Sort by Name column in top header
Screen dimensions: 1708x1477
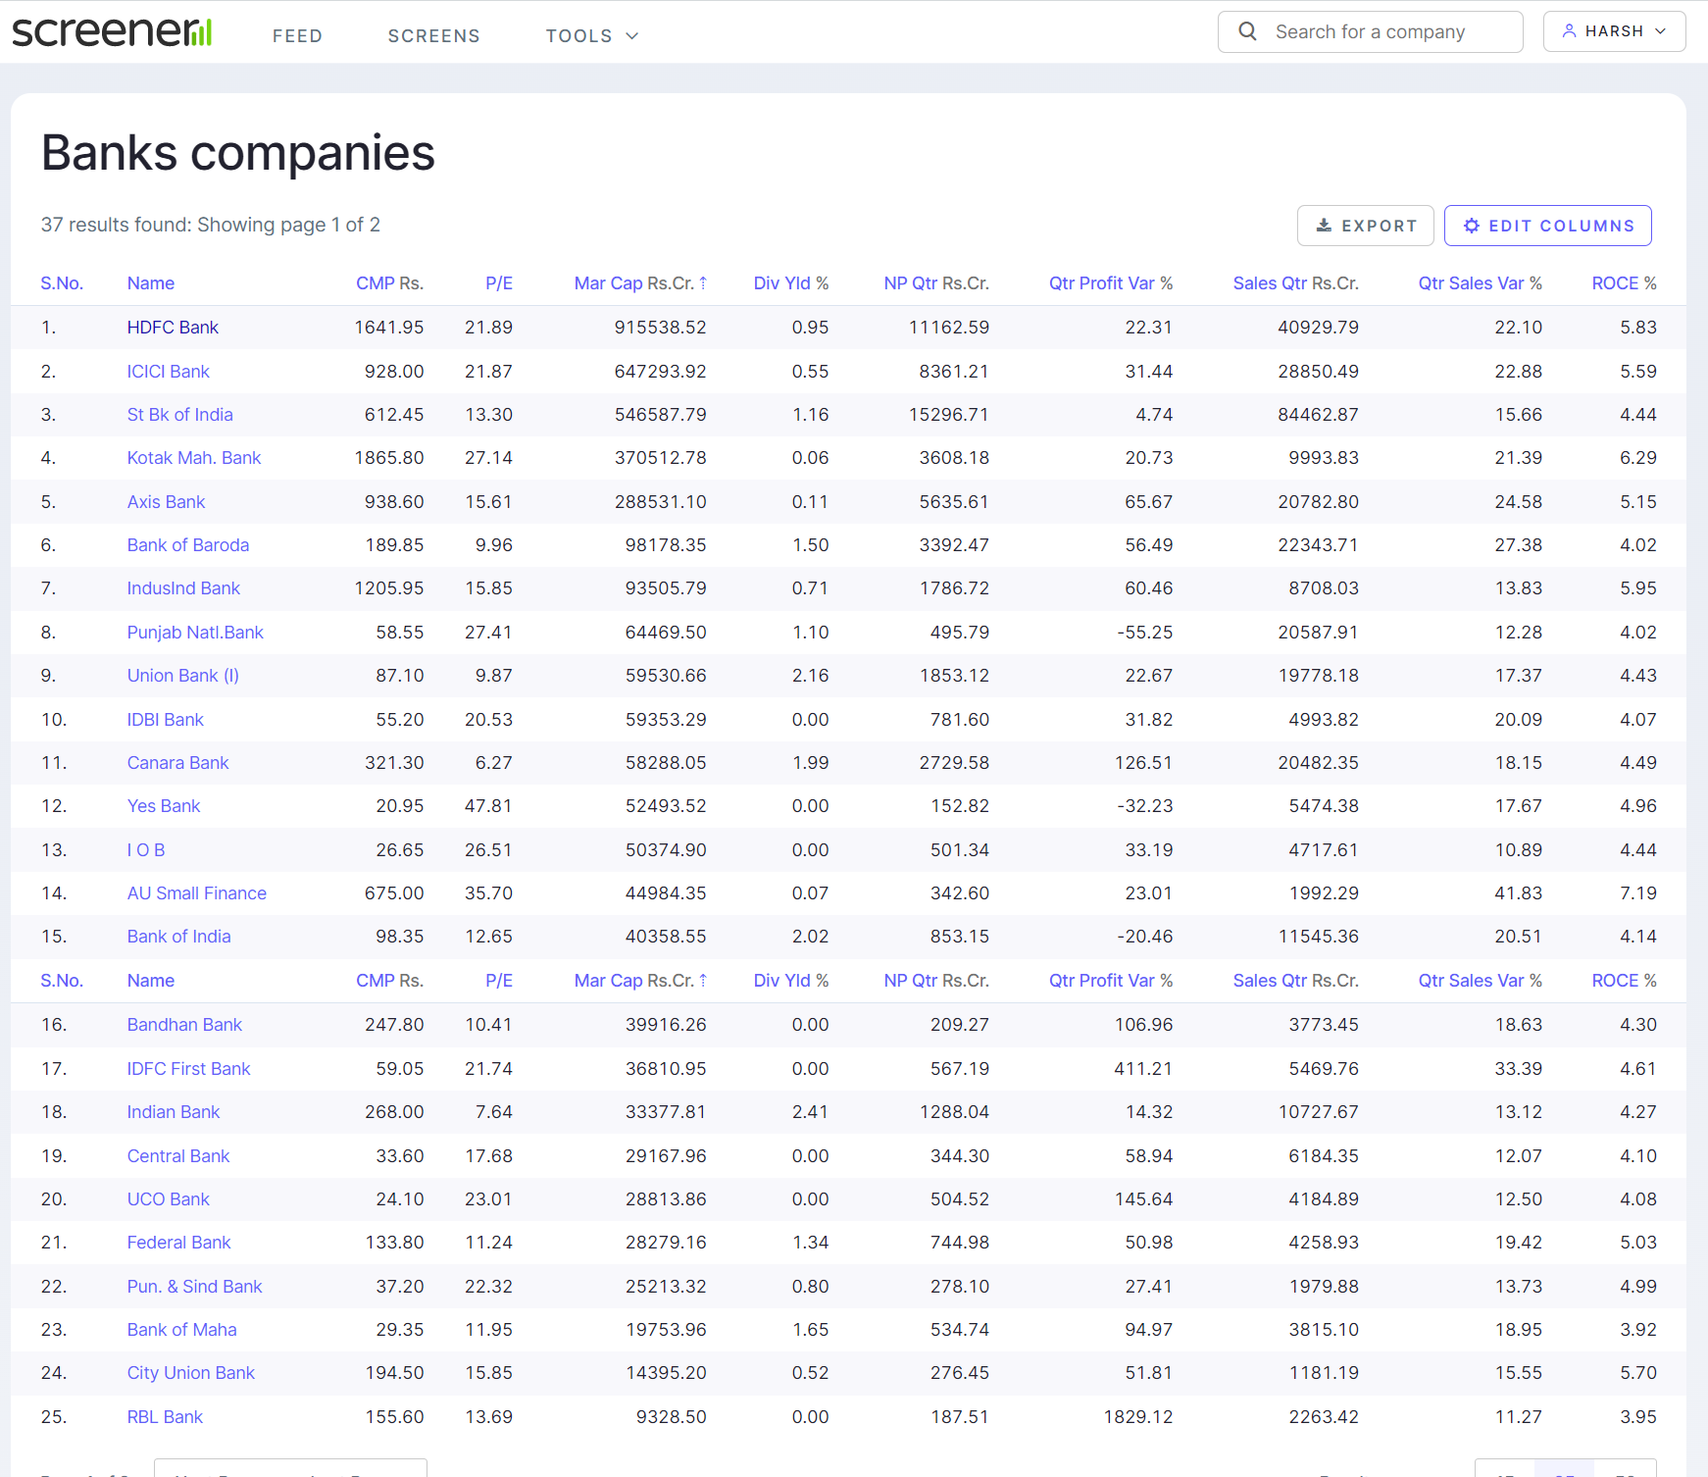pyautogui.click(x=151, y=283)
